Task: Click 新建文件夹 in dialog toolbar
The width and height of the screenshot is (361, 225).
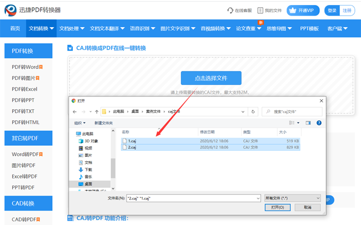Action: pyautogui.click(x=104, y=123)
